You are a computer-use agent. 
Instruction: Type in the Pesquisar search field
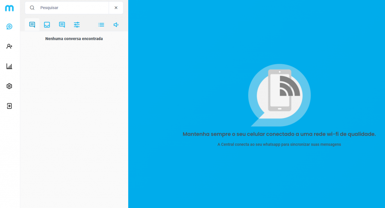[x=71, y=8]
